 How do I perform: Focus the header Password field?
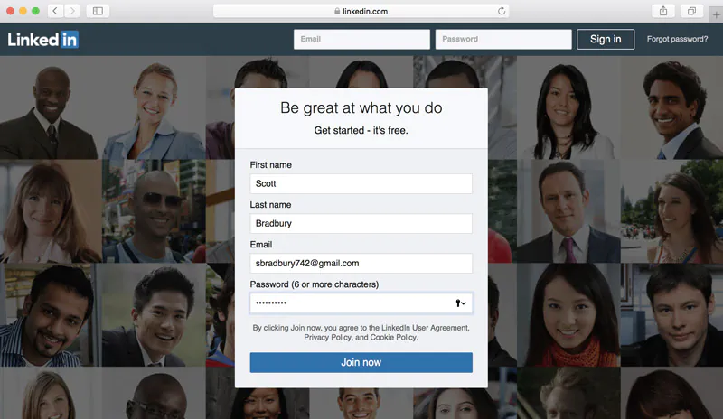(503, 39)
